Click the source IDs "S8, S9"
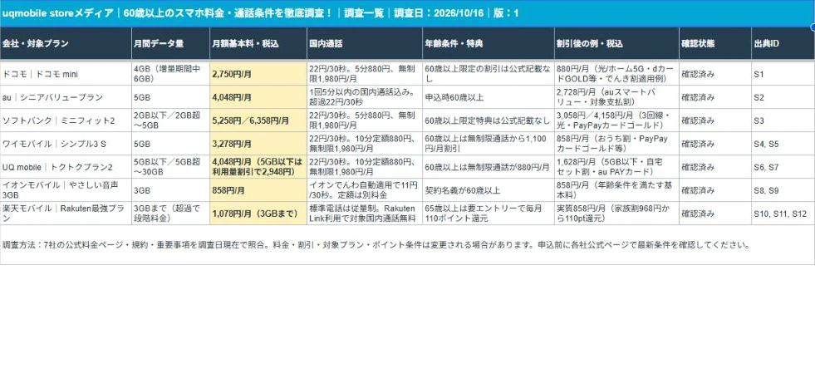Viewport: 815px width, 388px height. (783, 189)
